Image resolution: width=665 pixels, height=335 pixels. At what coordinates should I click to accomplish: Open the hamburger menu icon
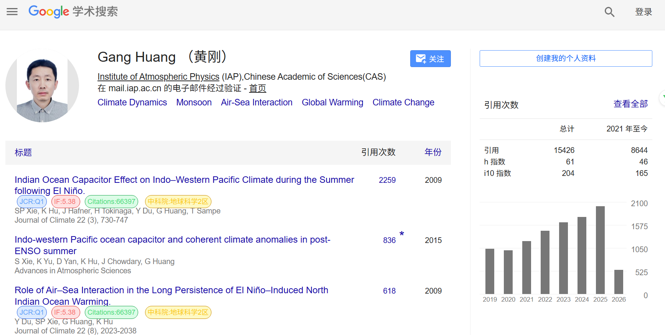click(x=12, y=11)
